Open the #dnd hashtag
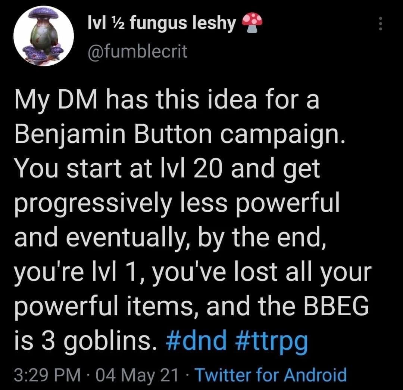The height and width of the screenshot is (390, 403). click(x=197, y=340)
